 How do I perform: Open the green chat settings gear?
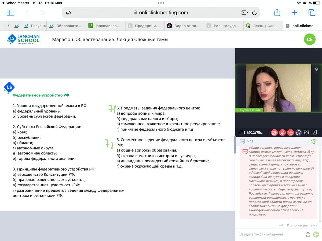tap(314, 141)
